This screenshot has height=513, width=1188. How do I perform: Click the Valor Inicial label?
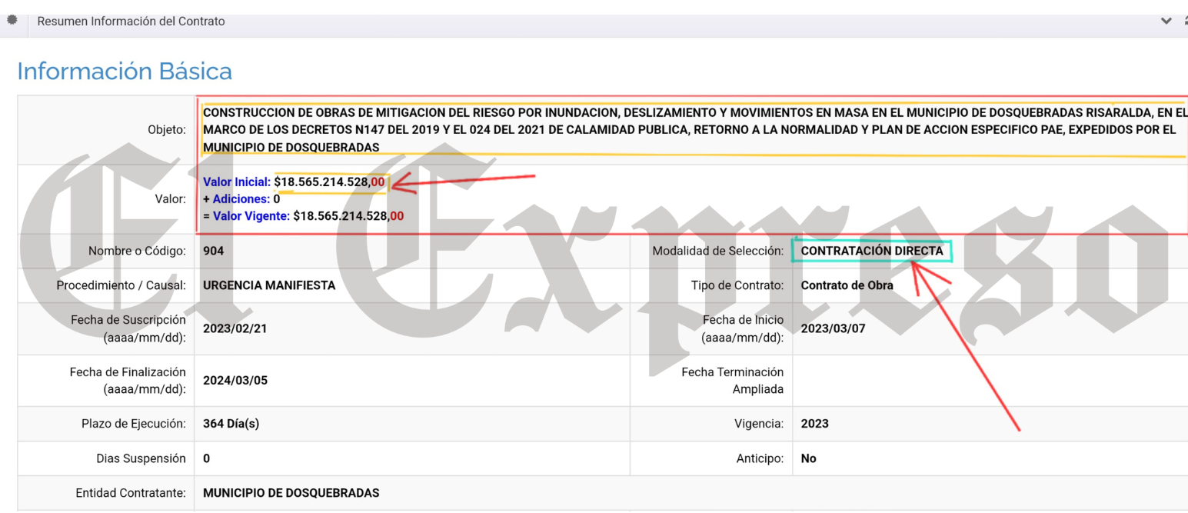pos(237,182)
